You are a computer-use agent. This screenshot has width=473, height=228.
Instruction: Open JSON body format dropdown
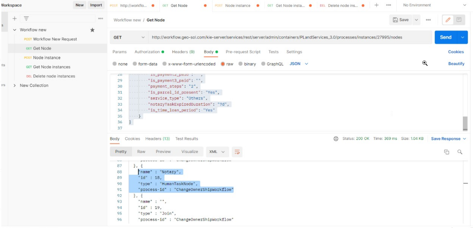(x=299, y=64)
